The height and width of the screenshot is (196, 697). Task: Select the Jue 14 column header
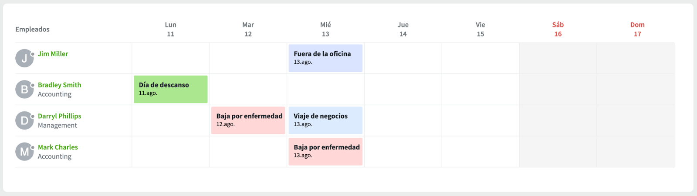point(403,29)
